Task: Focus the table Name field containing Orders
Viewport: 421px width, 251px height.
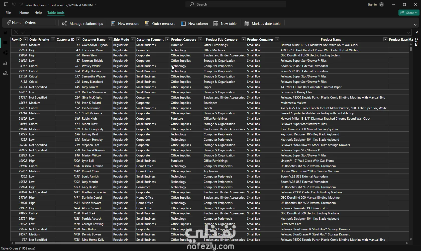Action: pos(39,23)
